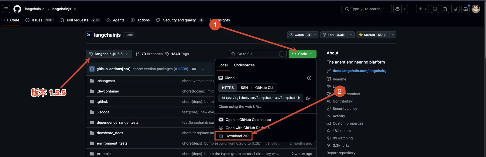Open the 70 Branches link
This screenshot has height=157, width=486.
coord(149,54)
